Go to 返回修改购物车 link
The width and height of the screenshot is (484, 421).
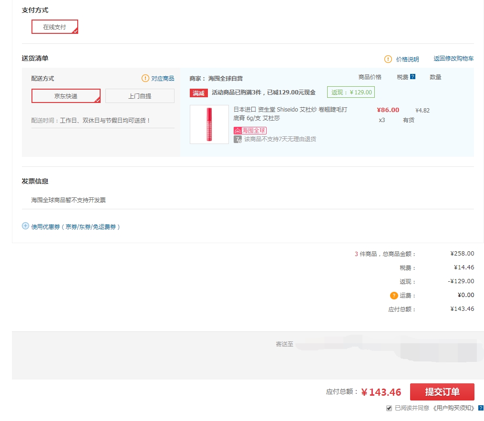tap(453, 59)
